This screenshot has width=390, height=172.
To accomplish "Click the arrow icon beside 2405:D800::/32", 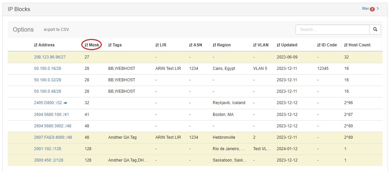I will [x=65, y=103].
